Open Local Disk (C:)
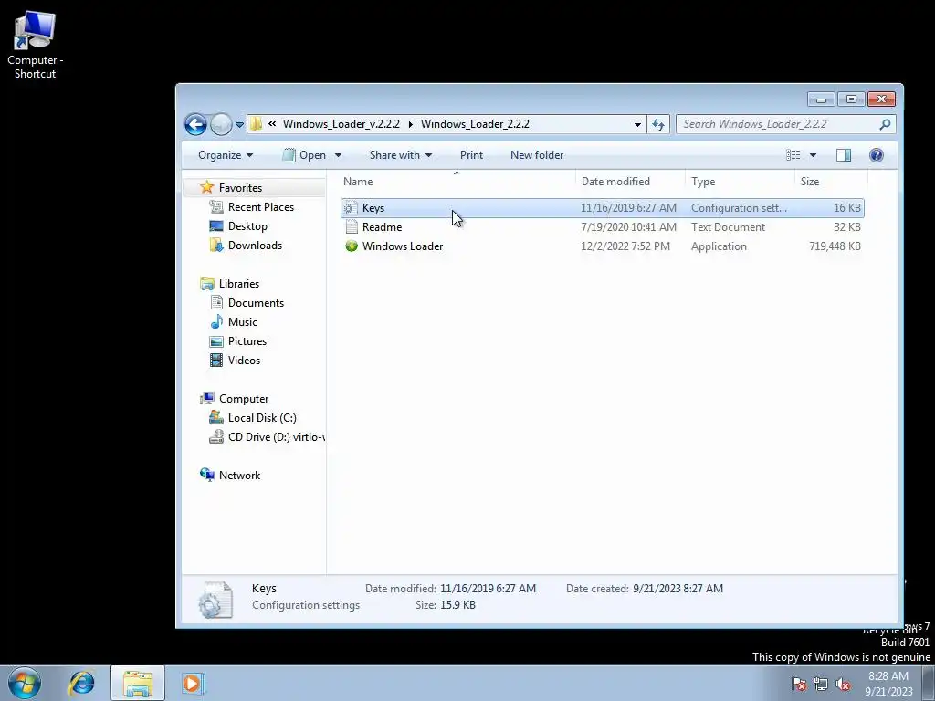 tap(262, 418)
